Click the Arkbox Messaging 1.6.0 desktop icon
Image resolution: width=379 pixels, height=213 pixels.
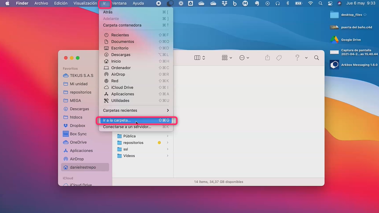coord(334,65)
